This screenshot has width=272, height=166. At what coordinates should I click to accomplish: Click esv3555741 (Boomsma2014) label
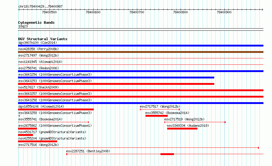pyautogui.click(x=40, y=119)
